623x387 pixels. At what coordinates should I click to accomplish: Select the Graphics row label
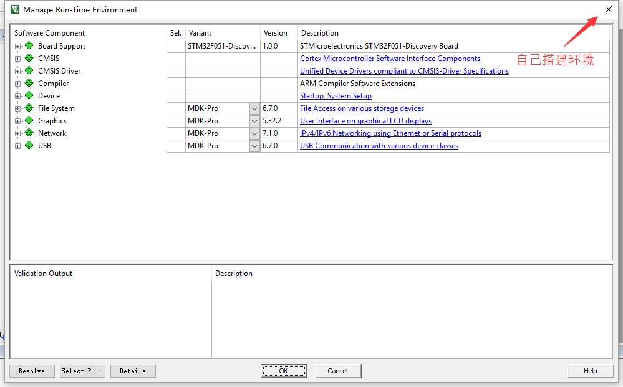[x=52, y=121]
